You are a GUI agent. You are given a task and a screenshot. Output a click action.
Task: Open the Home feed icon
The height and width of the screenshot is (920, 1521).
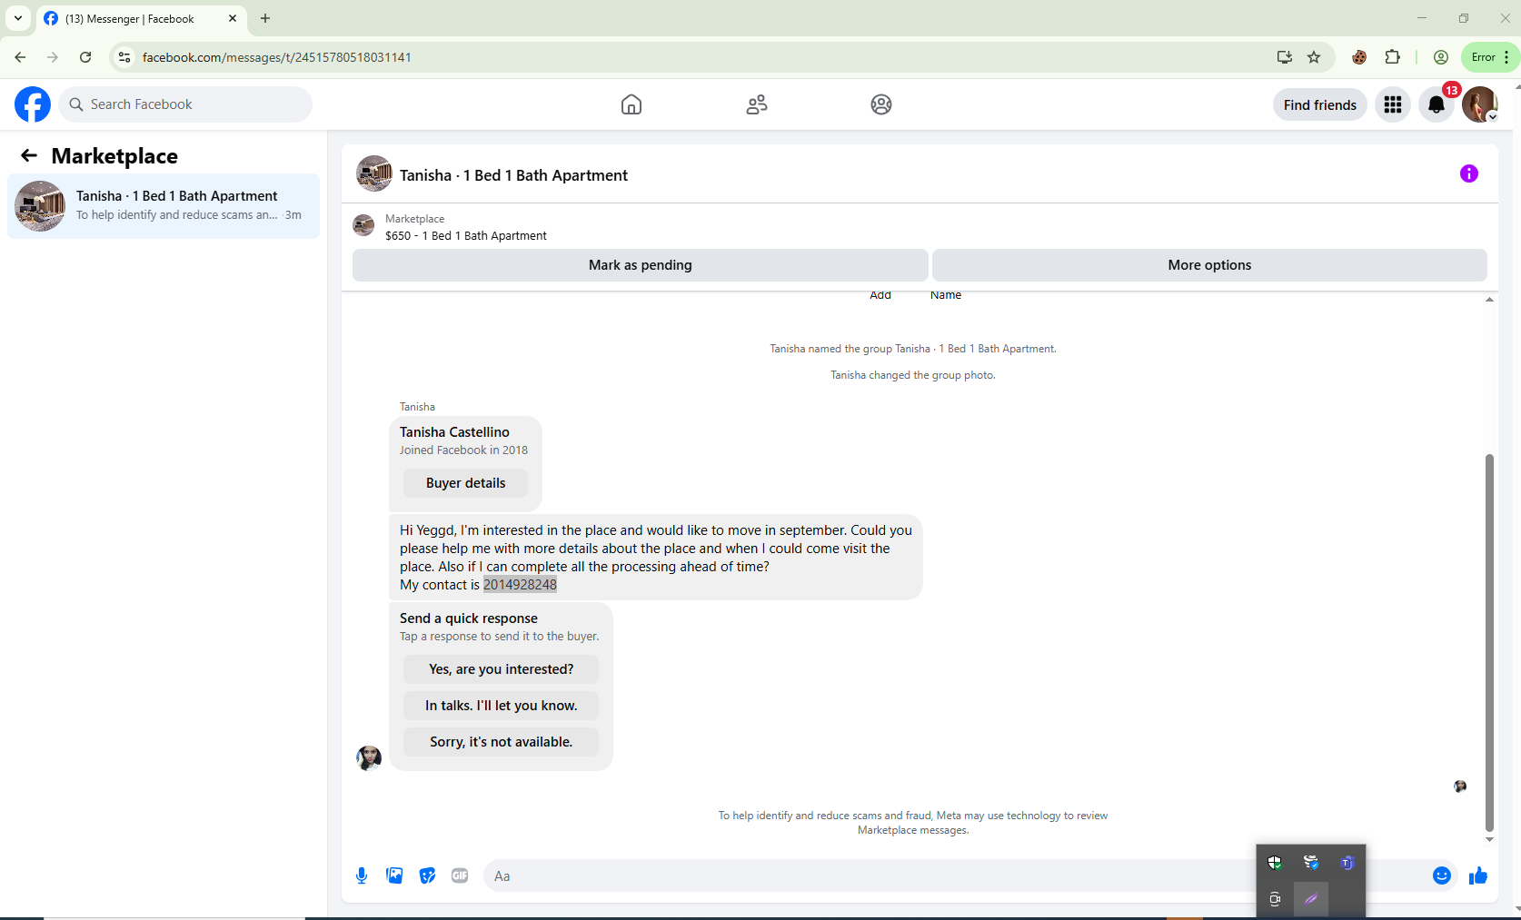pyautogui.click(x=631, y=104)
